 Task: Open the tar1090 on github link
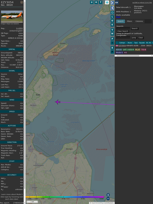pos(142,3)
